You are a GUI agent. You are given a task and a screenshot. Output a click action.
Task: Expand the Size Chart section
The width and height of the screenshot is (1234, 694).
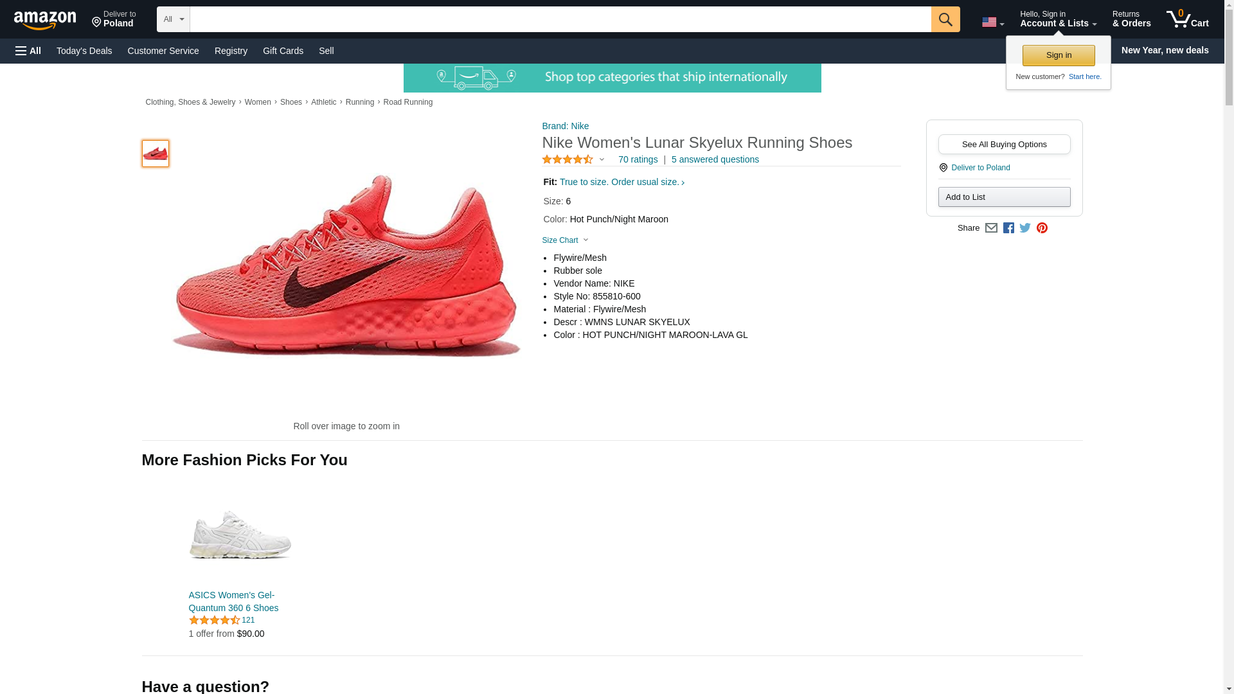pos(565,240)
